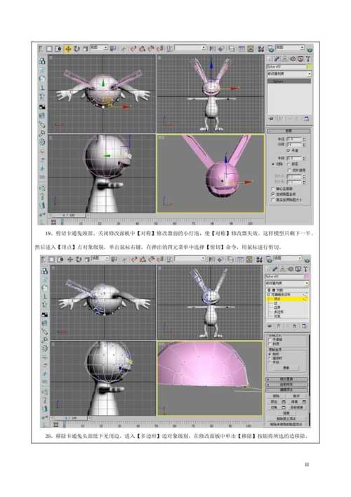Select the Chop radio in first screenshot
The width and height of the screenshot is (351, 497).
click(x=273, y=164)
